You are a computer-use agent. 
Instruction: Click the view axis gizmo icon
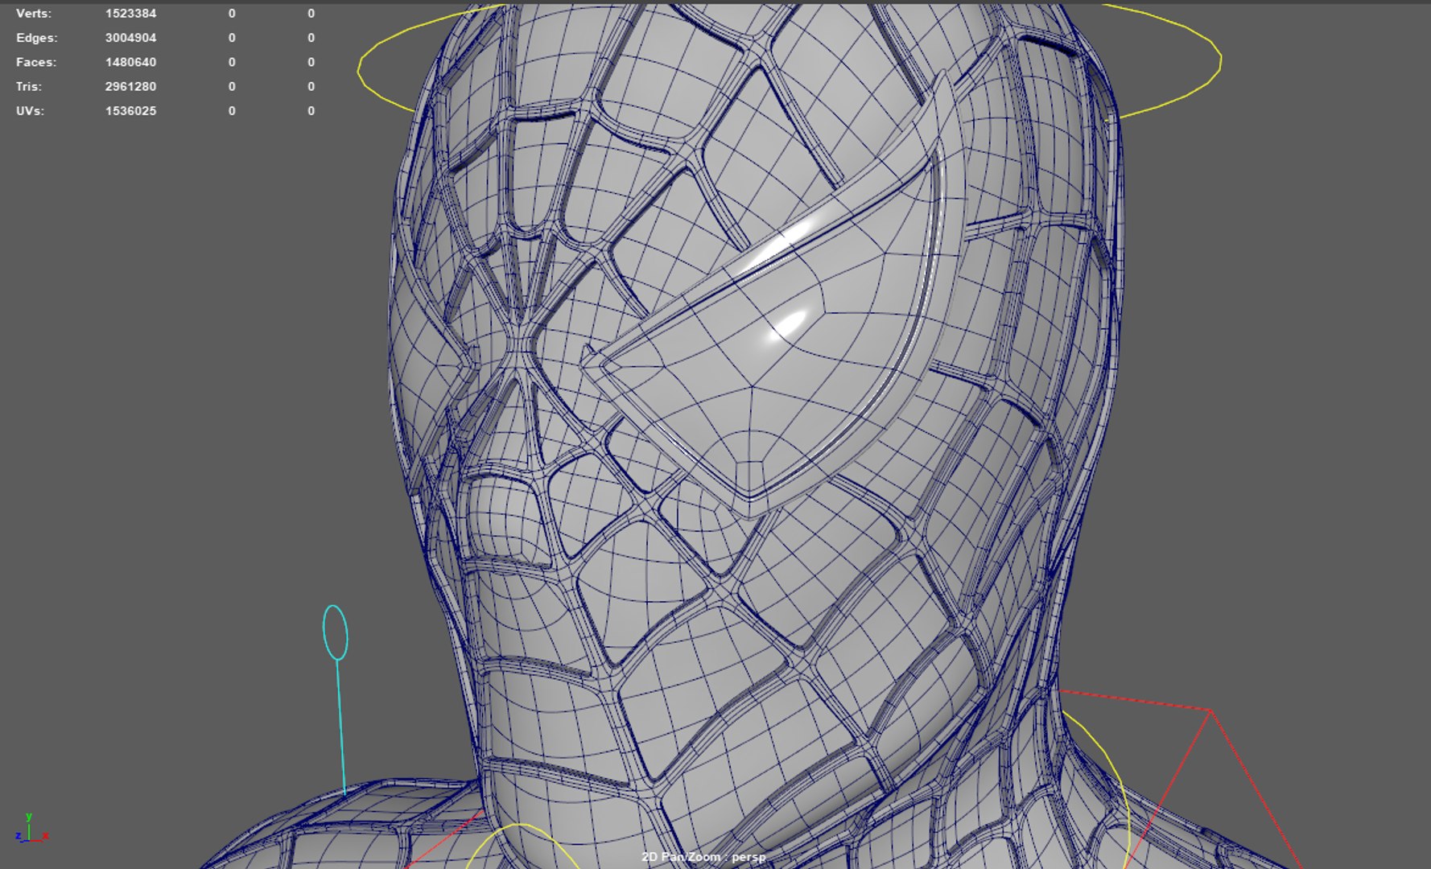31,829
